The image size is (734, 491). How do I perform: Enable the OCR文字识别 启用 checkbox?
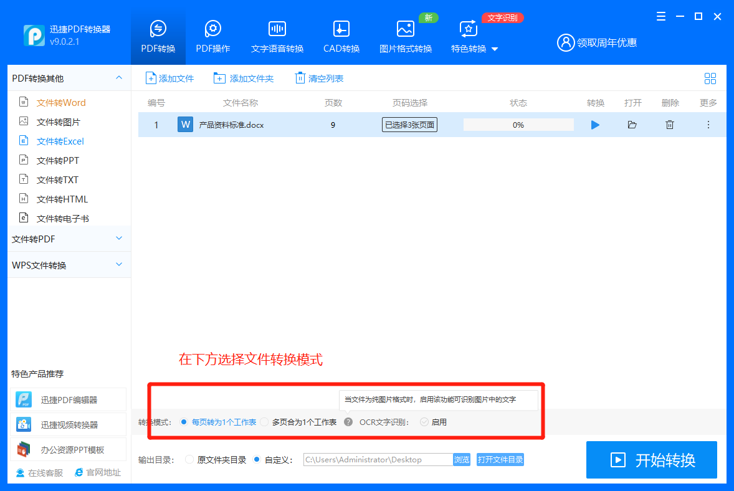click(424, 422)
